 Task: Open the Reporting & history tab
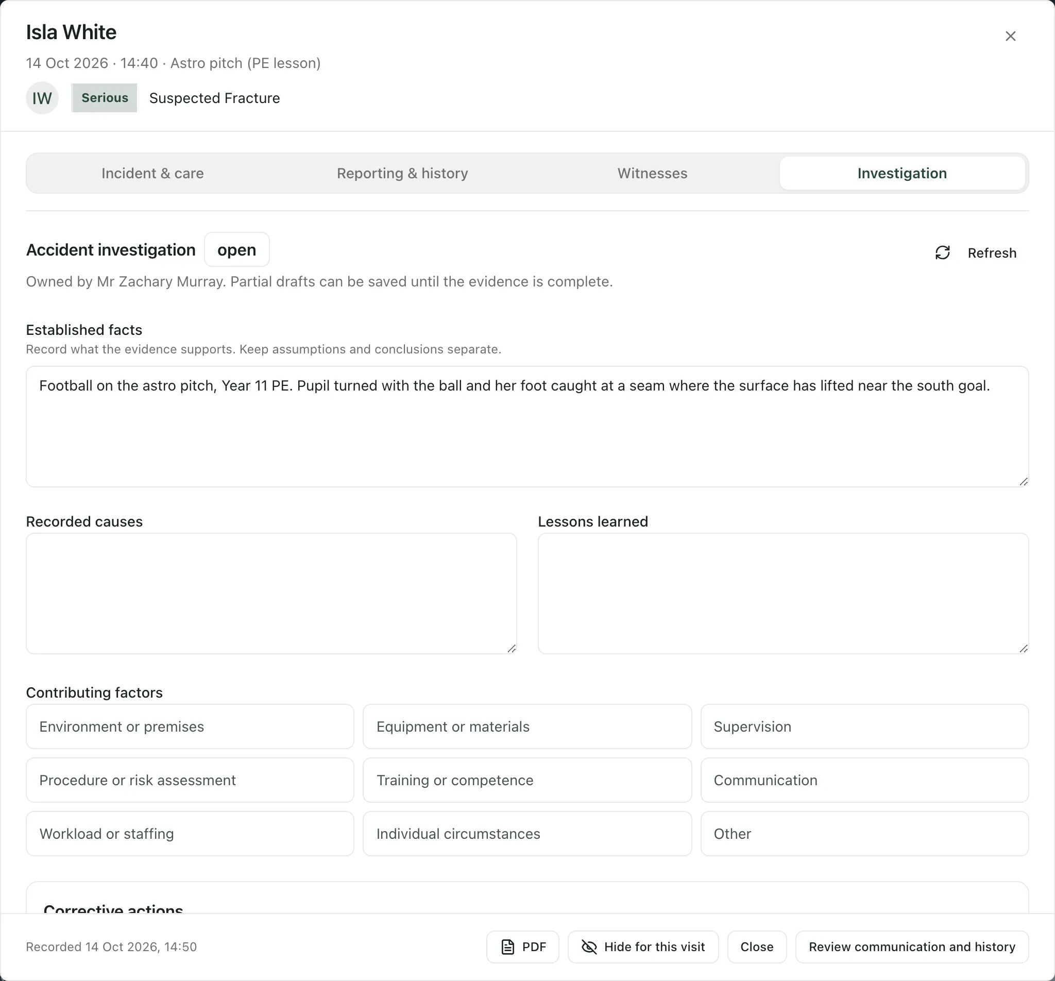(402, 173)
